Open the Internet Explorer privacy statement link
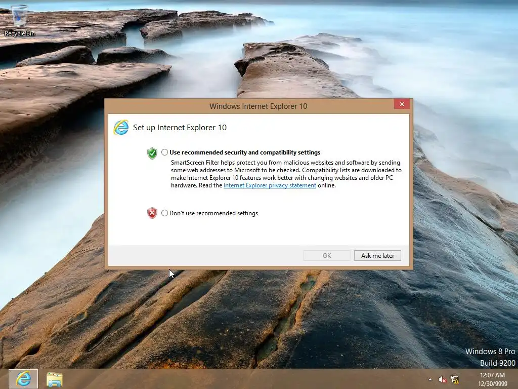The image size is (518, 389). (x=270, y=185)
